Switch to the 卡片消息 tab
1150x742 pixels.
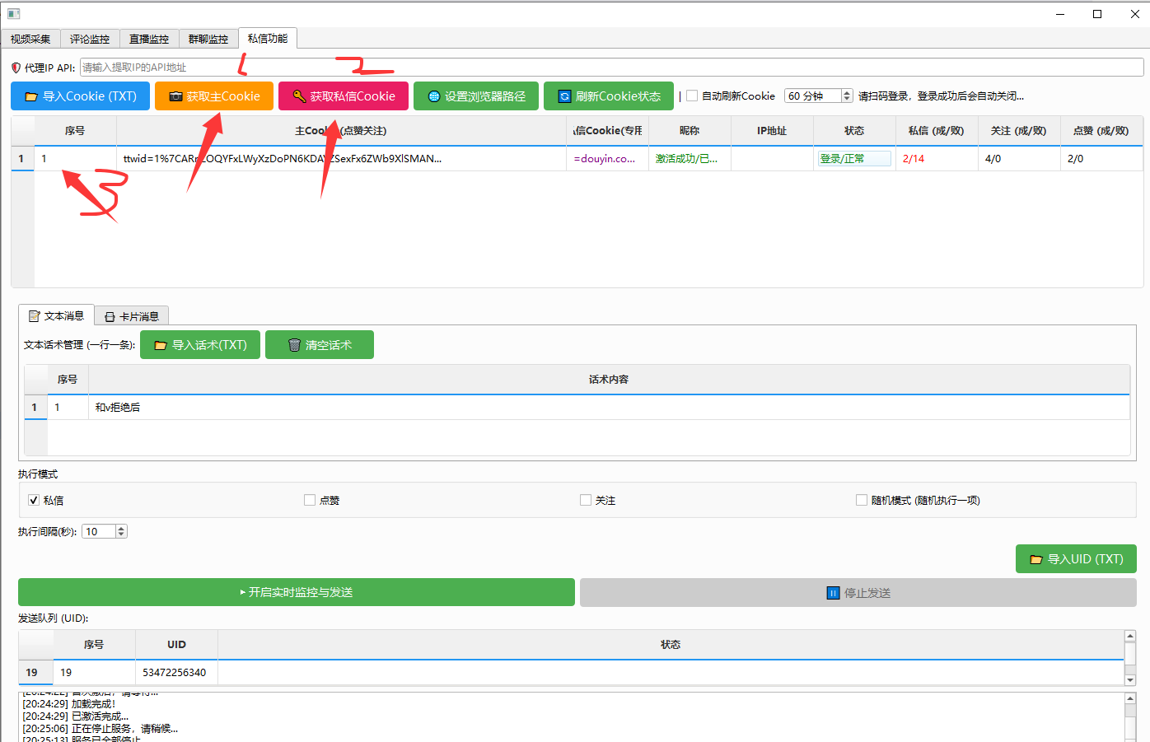(132, 317)
